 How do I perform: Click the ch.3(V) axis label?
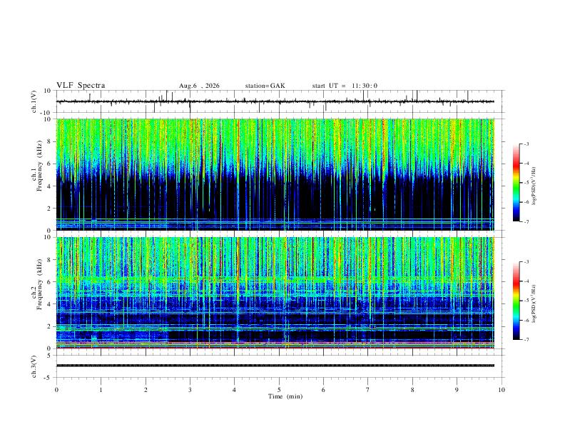[34, 366]
